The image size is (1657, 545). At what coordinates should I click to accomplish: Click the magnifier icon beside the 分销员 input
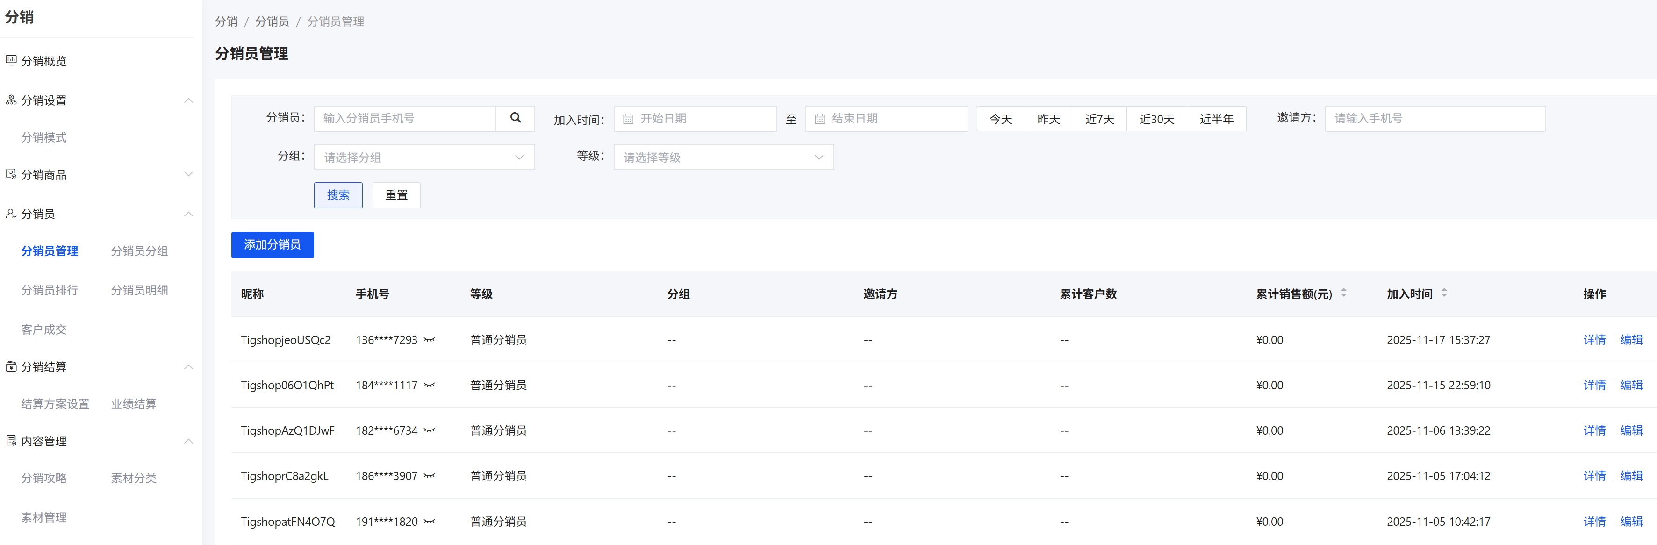[x=515, y=118]
